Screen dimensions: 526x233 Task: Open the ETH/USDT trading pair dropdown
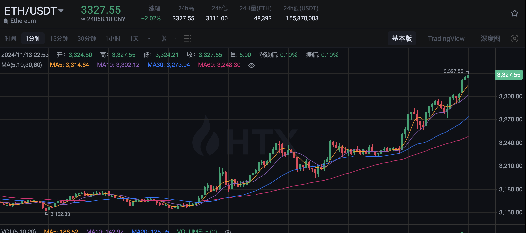pos(61,11)
